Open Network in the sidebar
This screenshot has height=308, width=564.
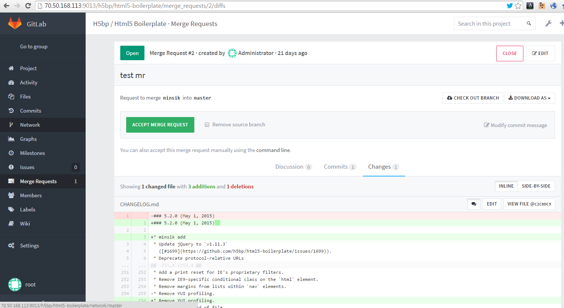30,125
